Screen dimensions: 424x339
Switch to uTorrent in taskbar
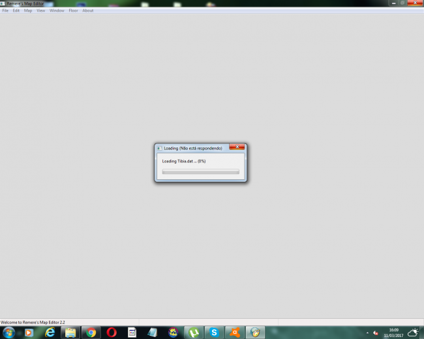[194, 332]
